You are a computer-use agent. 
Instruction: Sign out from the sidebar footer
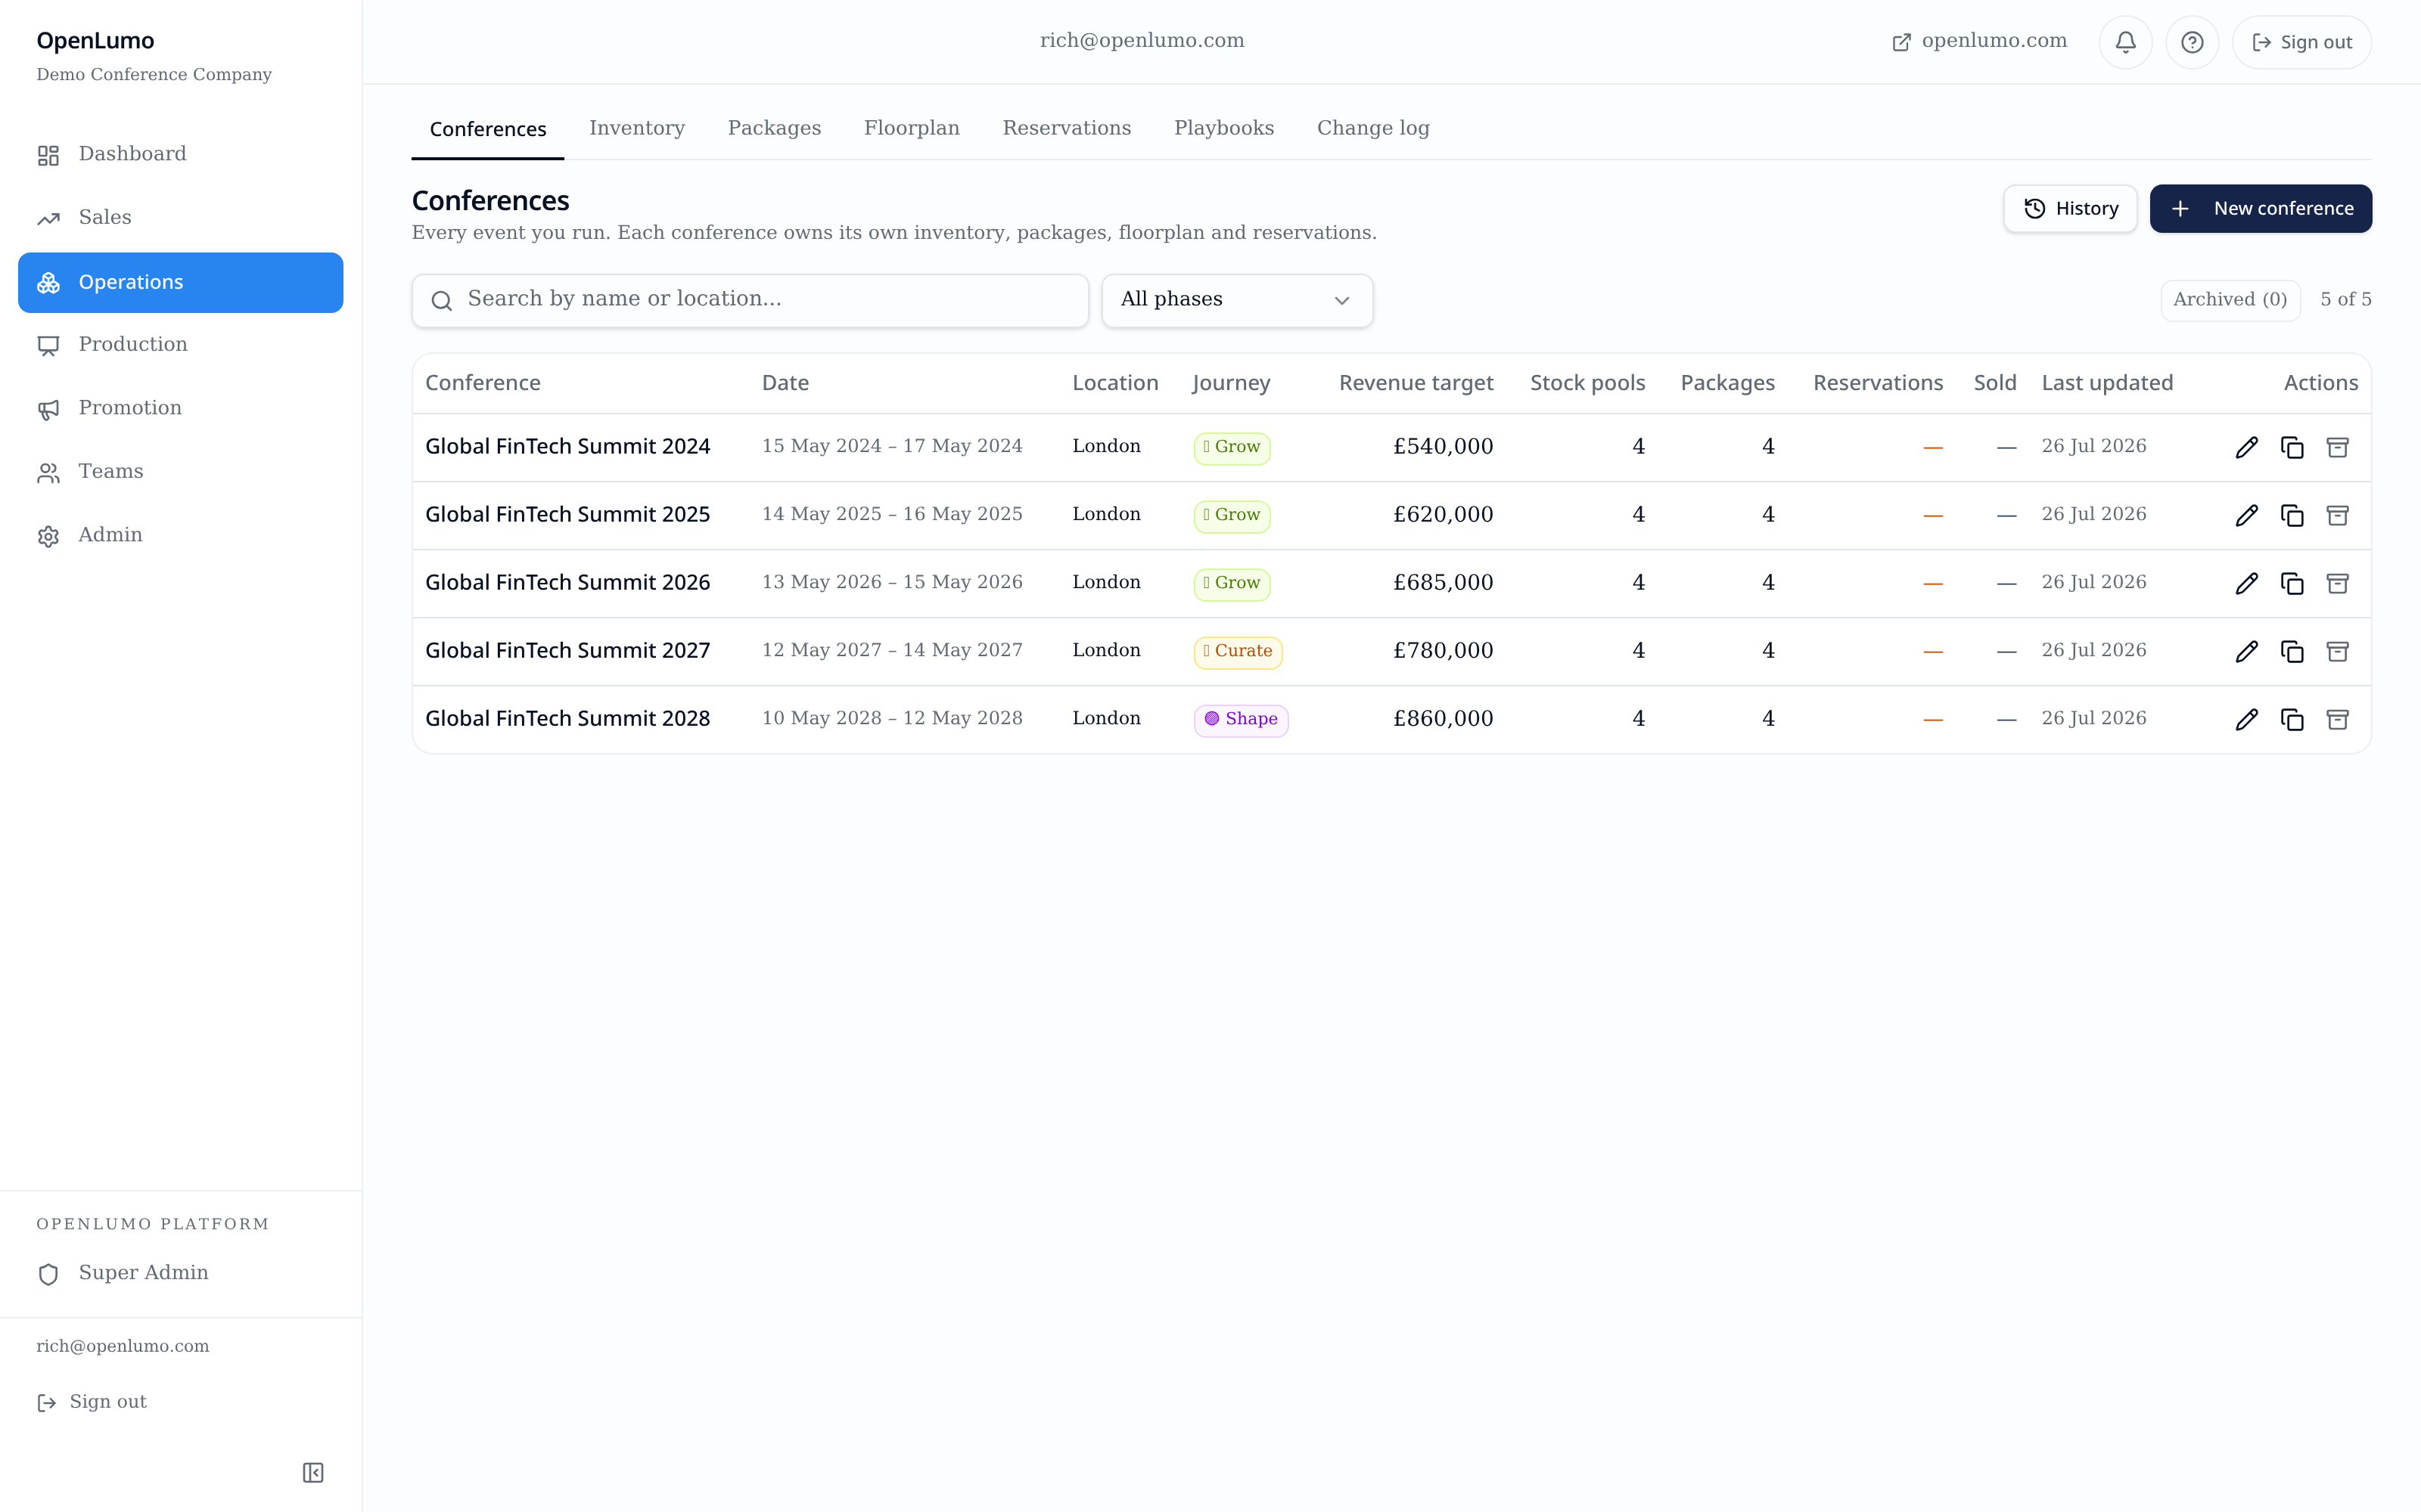[x=92, y=1402]
